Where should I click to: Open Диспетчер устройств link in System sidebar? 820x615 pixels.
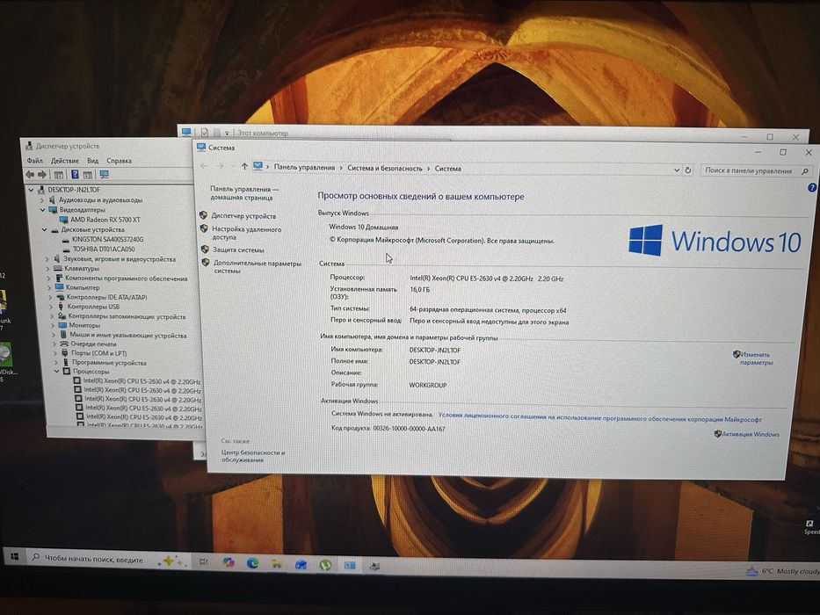pos(243,215)
